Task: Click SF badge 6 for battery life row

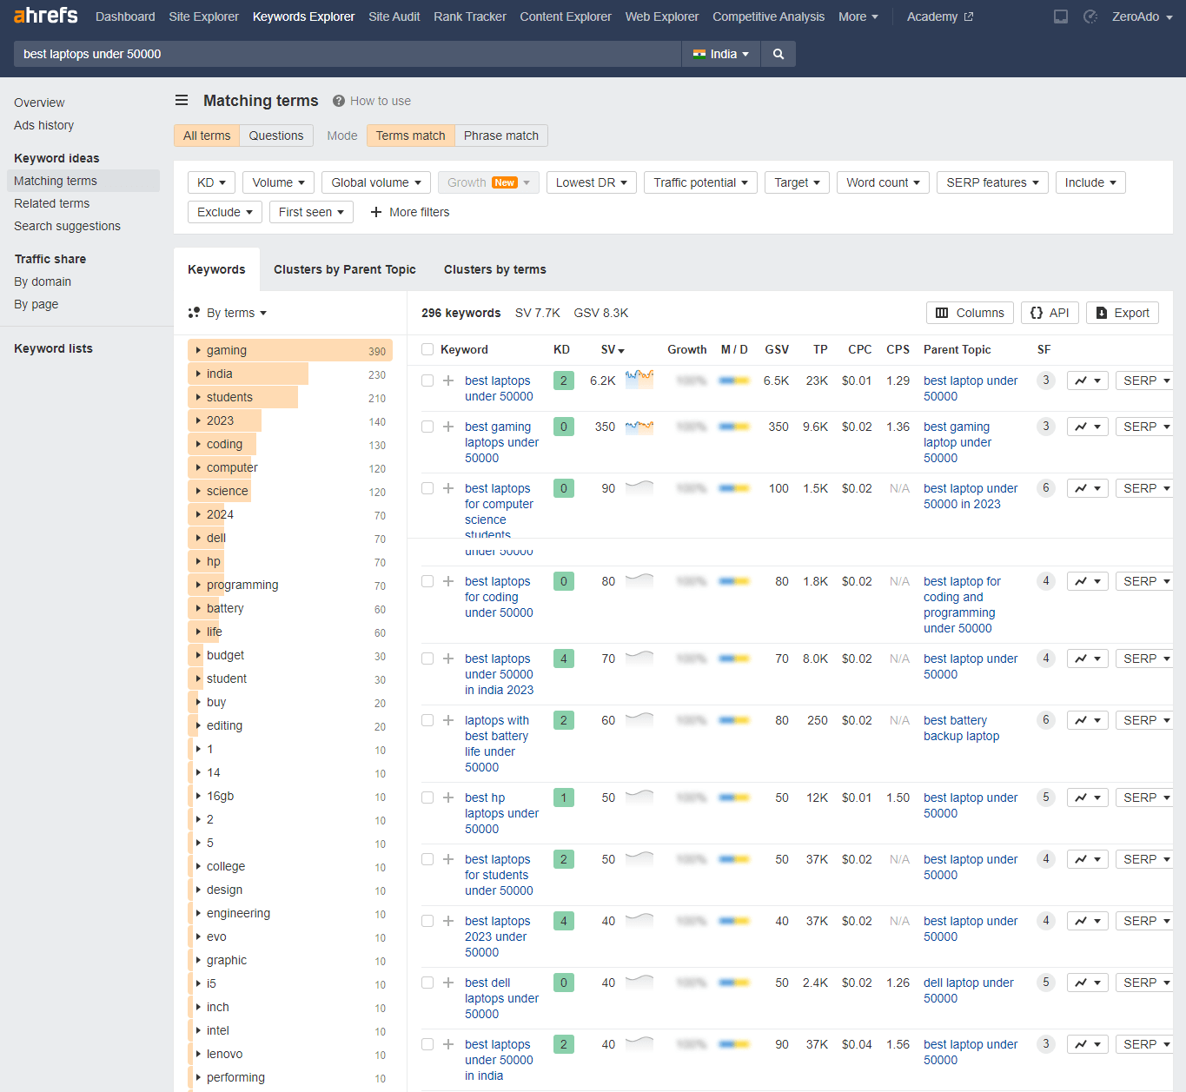Action: 1046,720
